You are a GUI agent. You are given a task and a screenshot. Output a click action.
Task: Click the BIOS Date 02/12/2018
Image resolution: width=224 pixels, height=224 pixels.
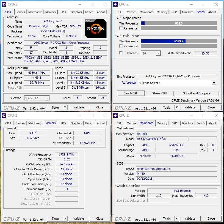[x=176, y=179]
